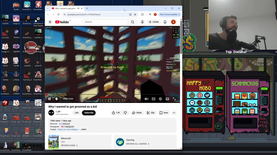The image size is (277, 155).
Task: Open the Twitter link in description
Action: [x=68, y=129]
